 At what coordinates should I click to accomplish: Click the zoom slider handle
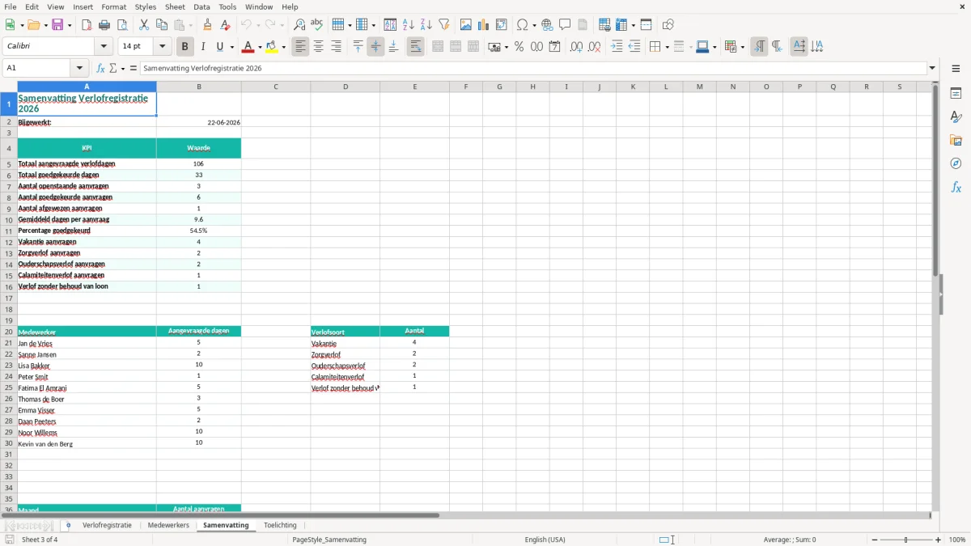tap(906, 540)
